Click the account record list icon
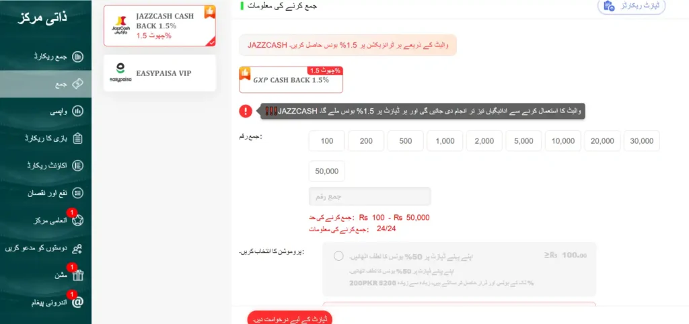Screen dimensions: 689x324 click(77, 165)
